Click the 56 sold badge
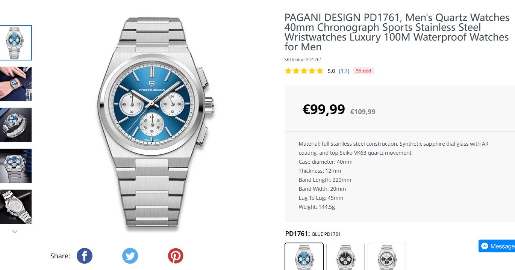The image size is (515, 270). (x=363, y=71)
